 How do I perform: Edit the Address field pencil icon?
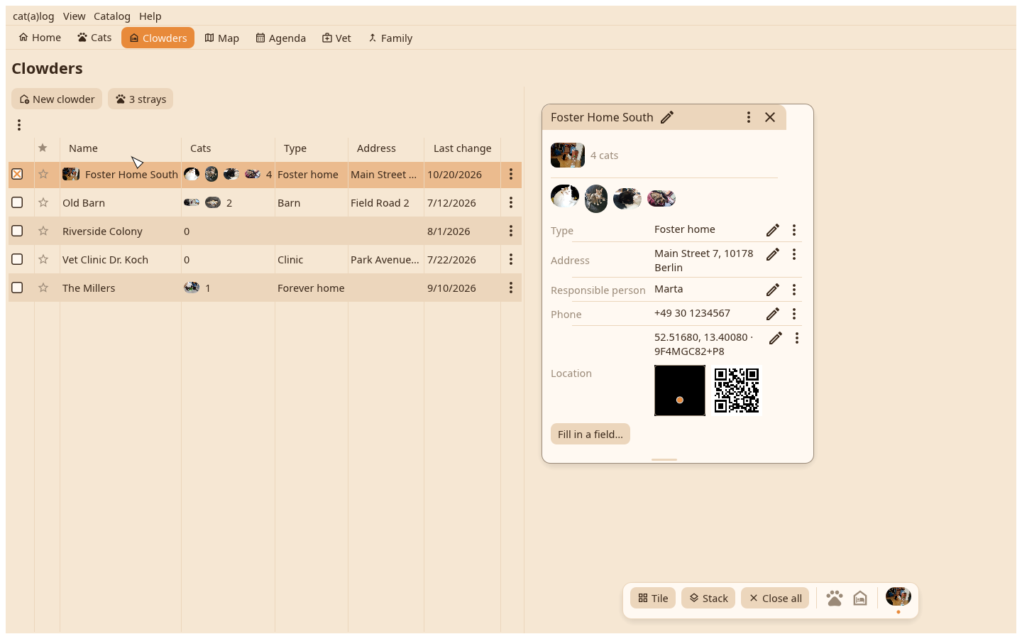773,254
